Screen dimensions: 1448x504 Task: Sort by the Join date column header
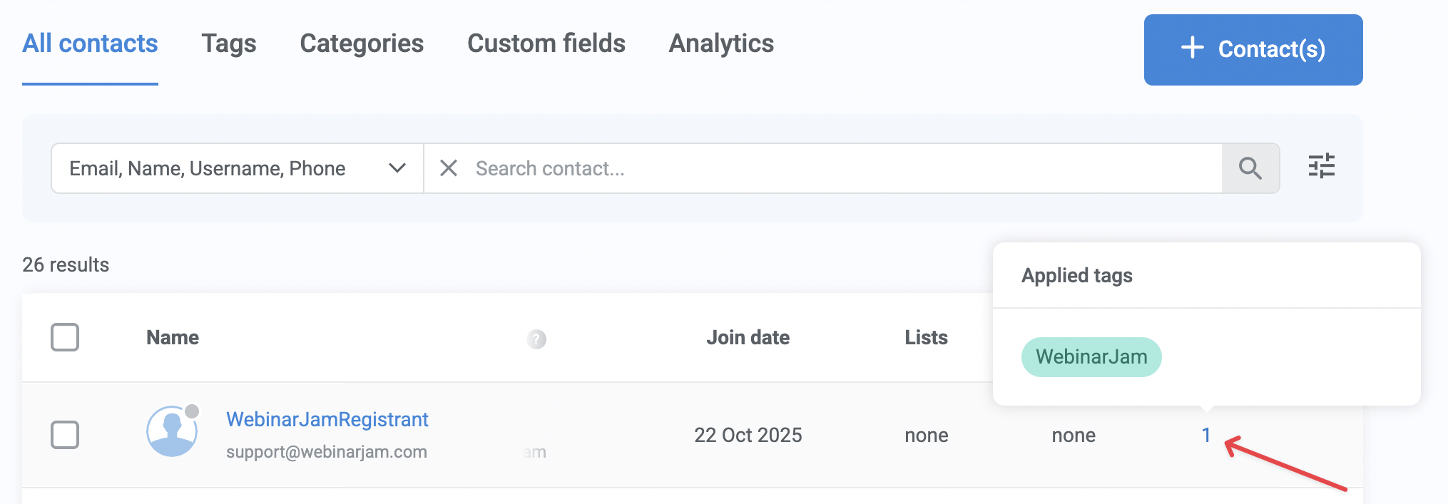point(748,337)
